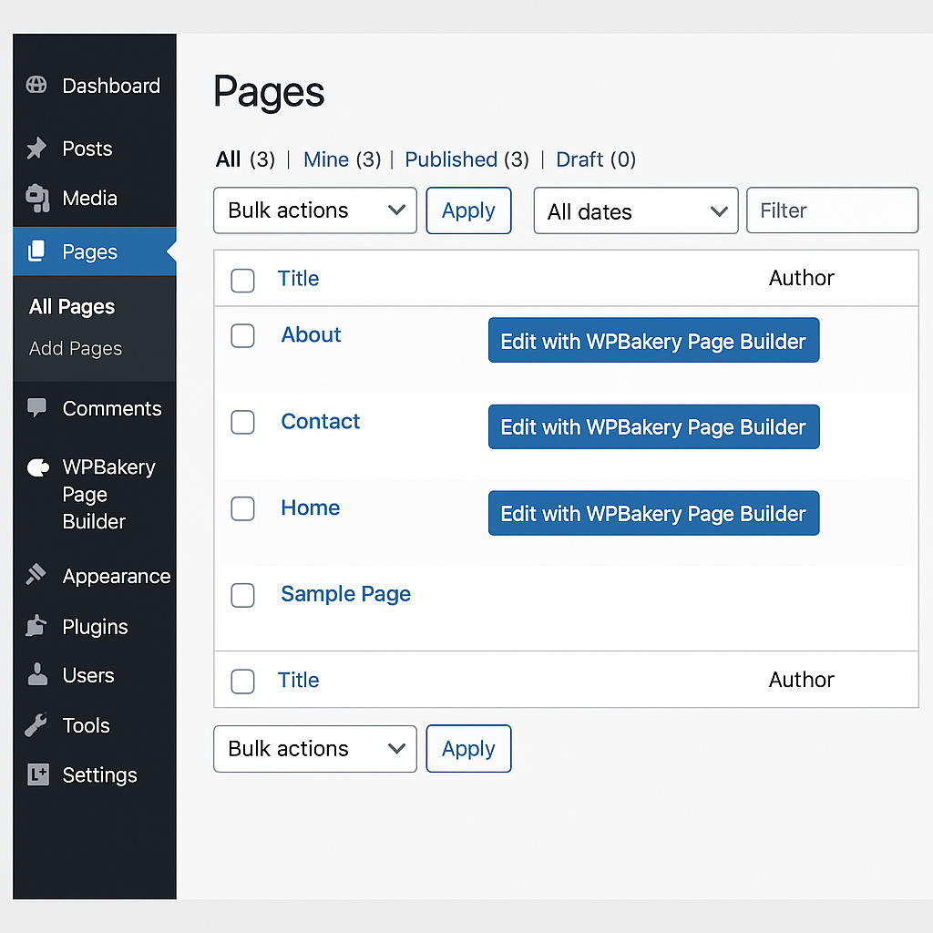
Task: Open the bottom Bulk actions dropdown
Action: [x=314, y=749]
